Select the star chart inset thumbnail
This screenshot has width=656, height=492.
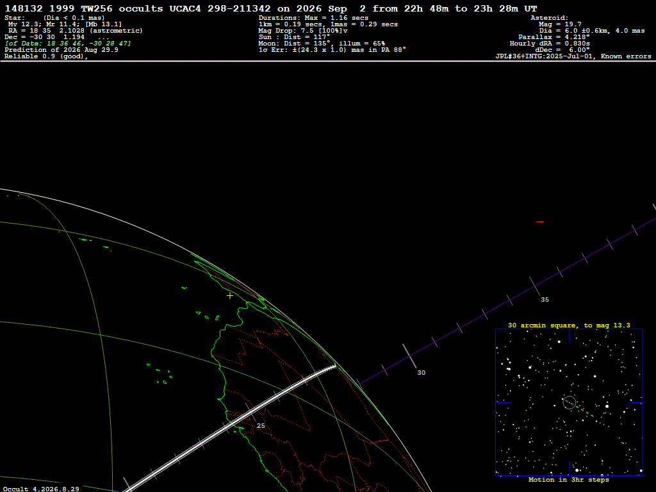(x=569, y=402)
